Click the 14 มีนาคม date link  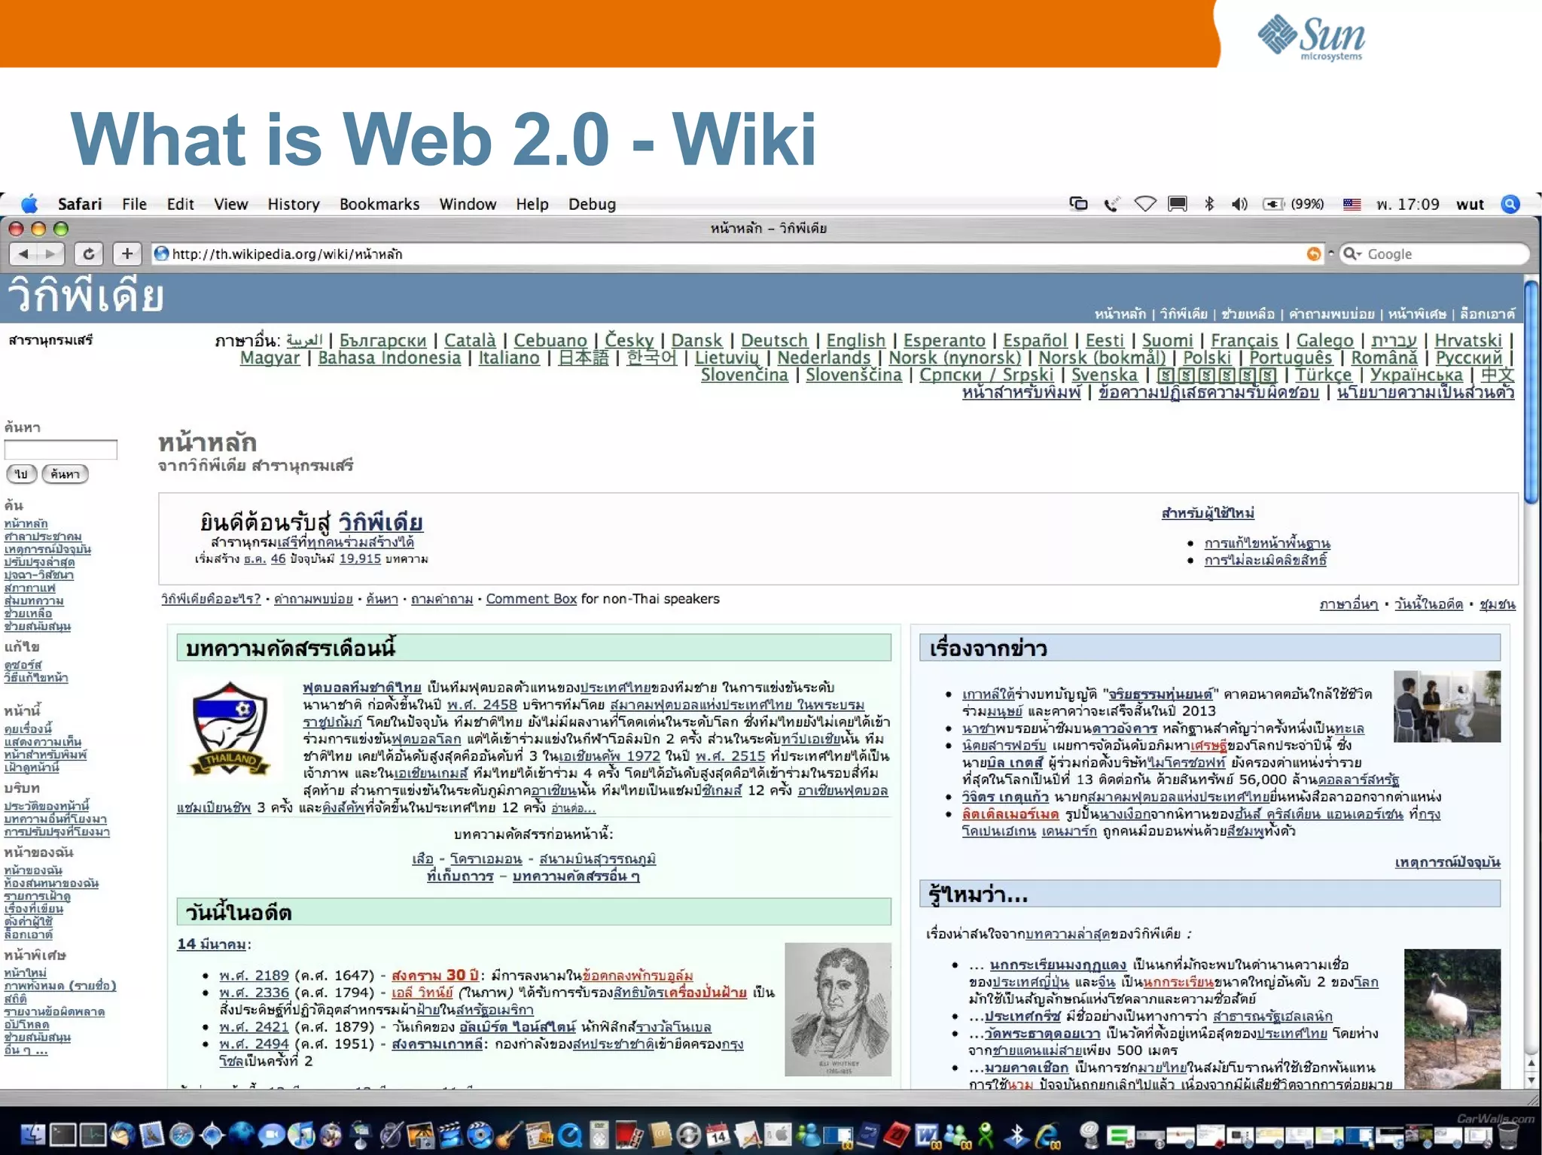[x=212, y=944]
